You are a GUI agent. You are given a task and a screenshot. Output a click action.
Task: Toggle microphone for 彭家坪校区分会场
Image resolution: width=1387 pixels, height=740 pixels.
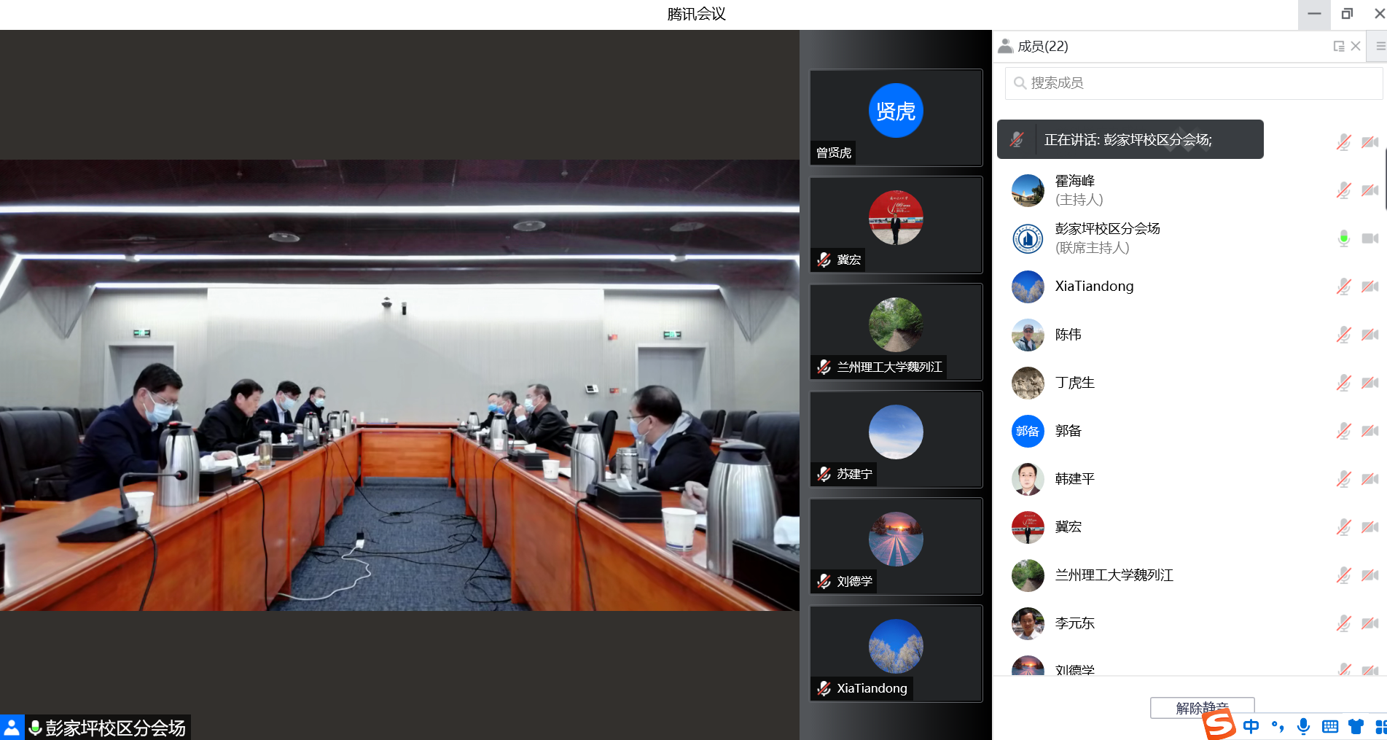[1344, 238]
